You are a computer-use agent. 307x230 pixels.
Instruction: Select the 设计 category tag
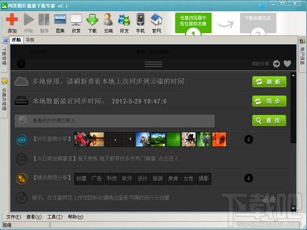(x=142, y=178)
